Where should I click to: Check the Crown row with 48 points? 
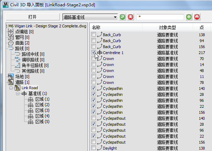click(x=93, y=70)
